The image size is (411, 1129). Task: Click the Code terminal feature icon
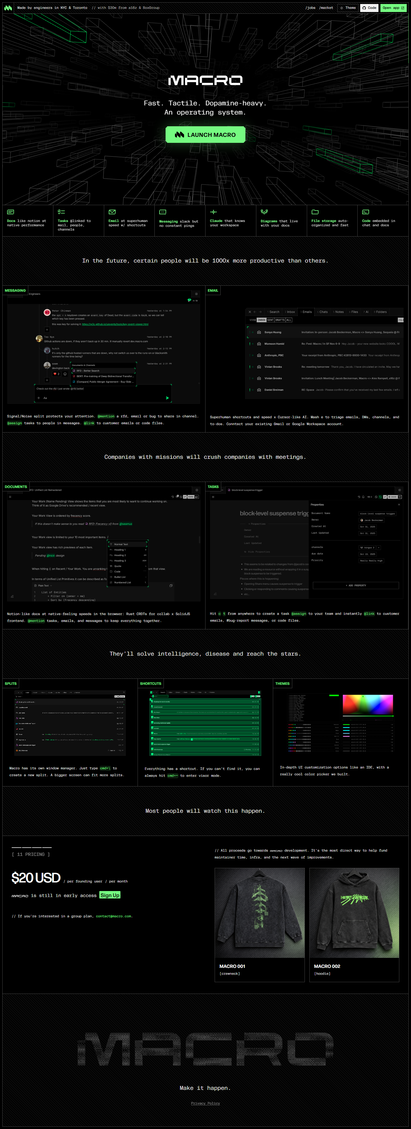click(x=366, y=212)
